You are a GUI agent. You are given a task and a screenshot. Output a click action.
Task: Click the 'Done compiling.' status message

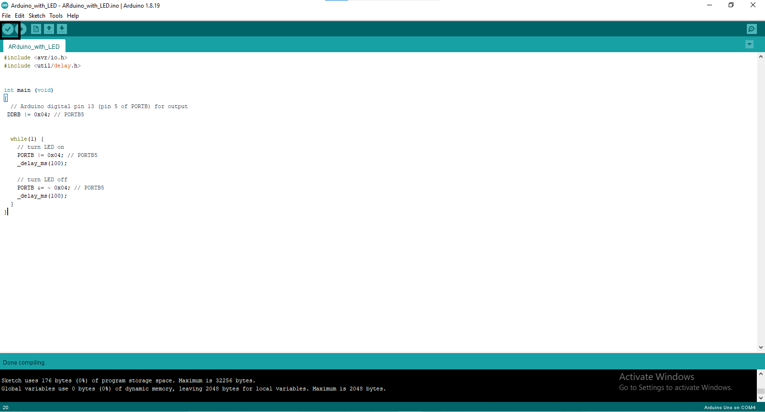(x=24, y=363)
